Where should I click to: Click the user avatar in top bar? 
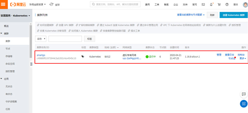pyautogui.click(x=245, y=4)
